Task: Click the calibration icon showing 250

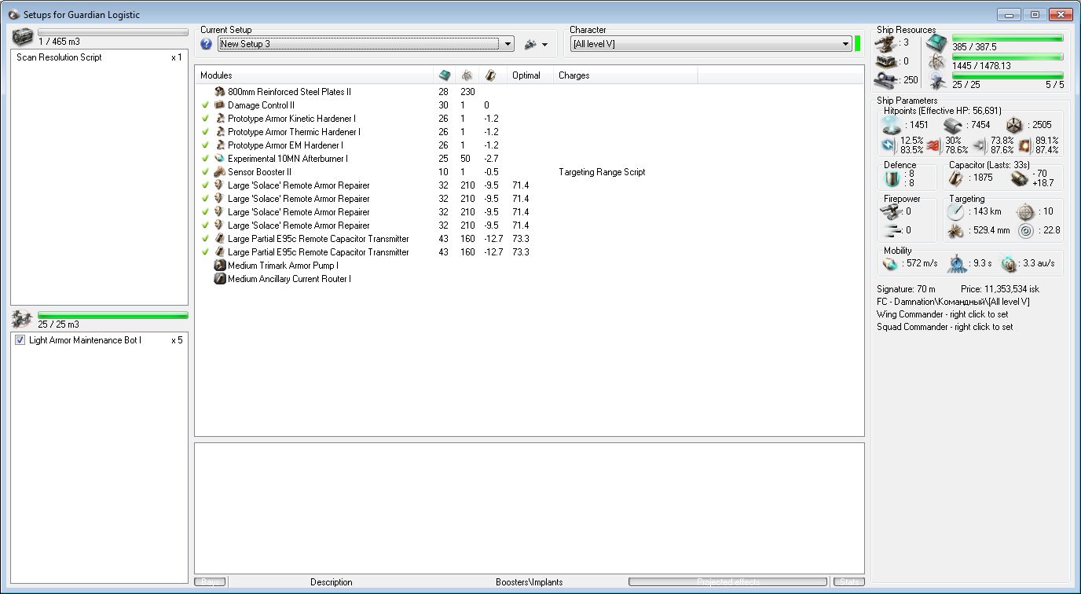Action: (x=886, y=79)
